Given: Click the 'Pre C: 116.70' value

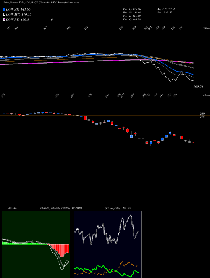Looking at the screenshot, I should [x=132, y=19].
